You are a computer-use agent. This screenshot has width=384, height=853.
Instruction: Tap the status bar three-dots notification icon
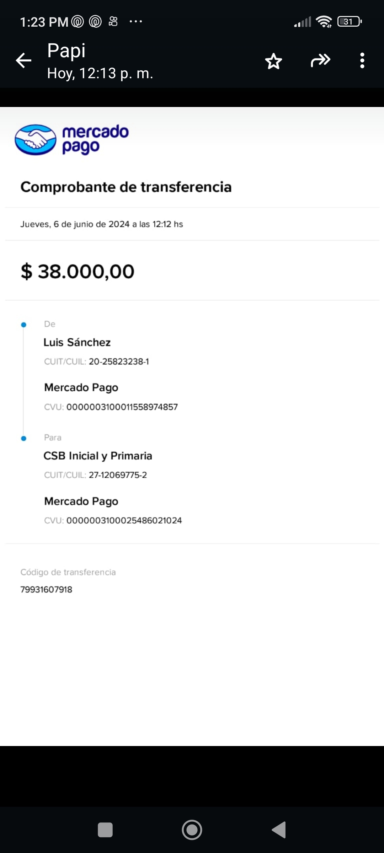pyautogui.click(x=136, y=22)
